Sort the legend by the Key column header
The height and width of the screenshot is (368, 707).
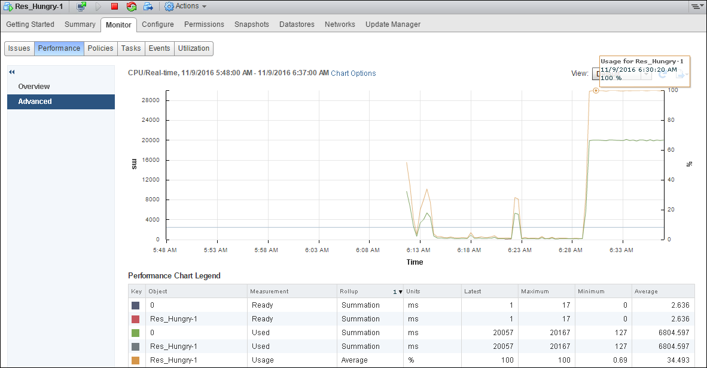(136, 292)
